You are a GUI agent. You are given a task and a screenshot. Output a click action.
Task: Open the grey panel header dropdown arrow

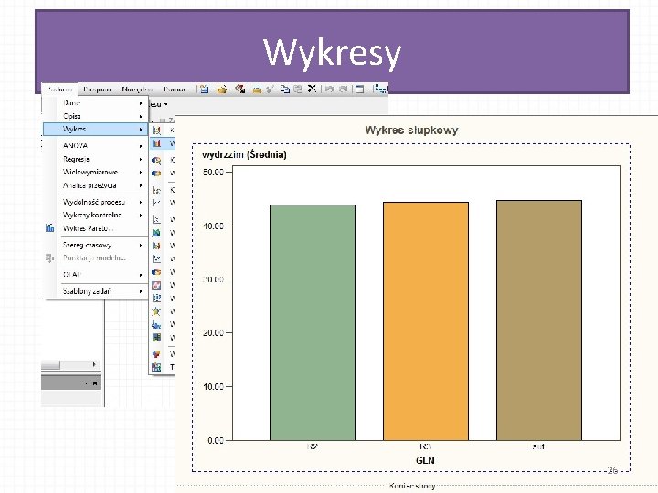pyautogui.click(x=86, y=383)
